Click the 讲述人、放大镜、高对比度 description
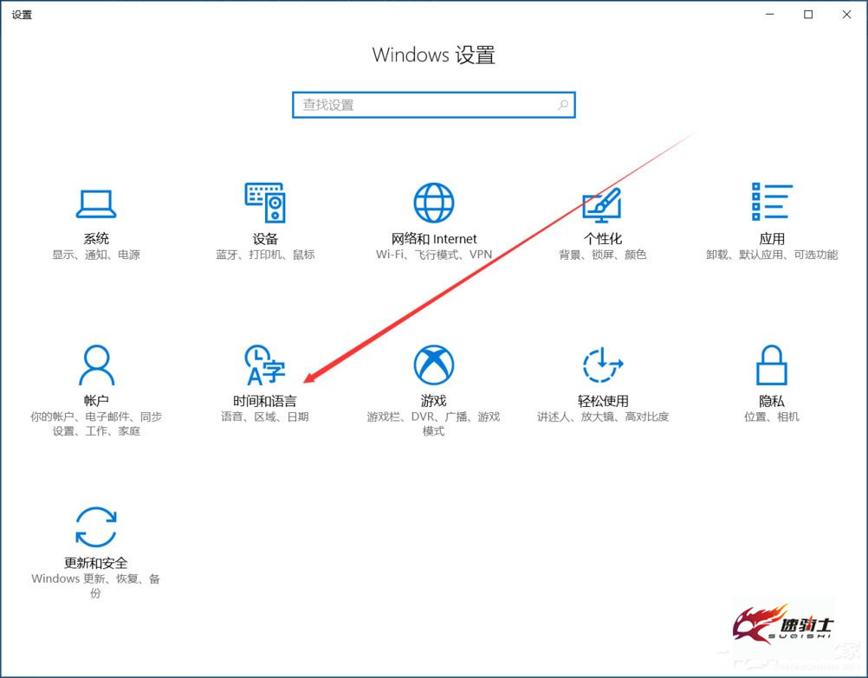Image resolution: width=868 pixels, height=678 pixels. (x=603, y=416)
